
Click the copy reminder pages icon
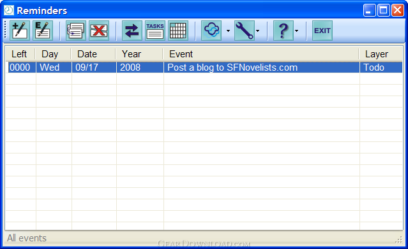(x=76, y=31)
